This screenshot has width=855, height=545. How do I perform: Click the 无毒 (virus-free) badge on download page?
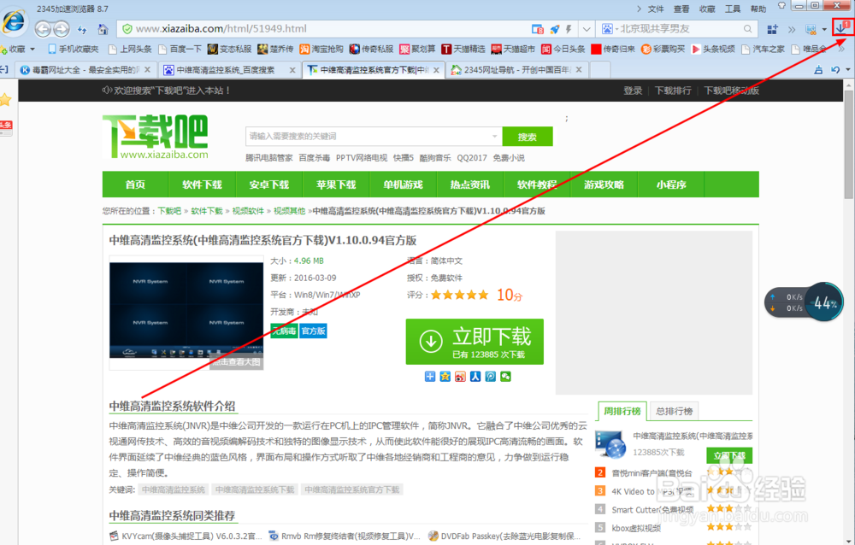pos(284,331)
